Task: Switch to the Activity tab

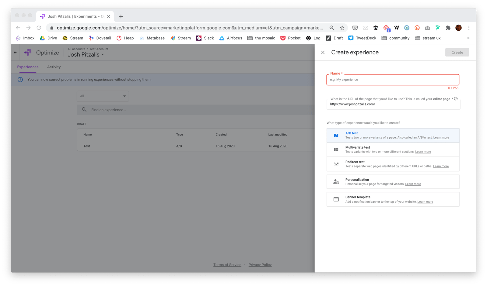Action: 54,67
